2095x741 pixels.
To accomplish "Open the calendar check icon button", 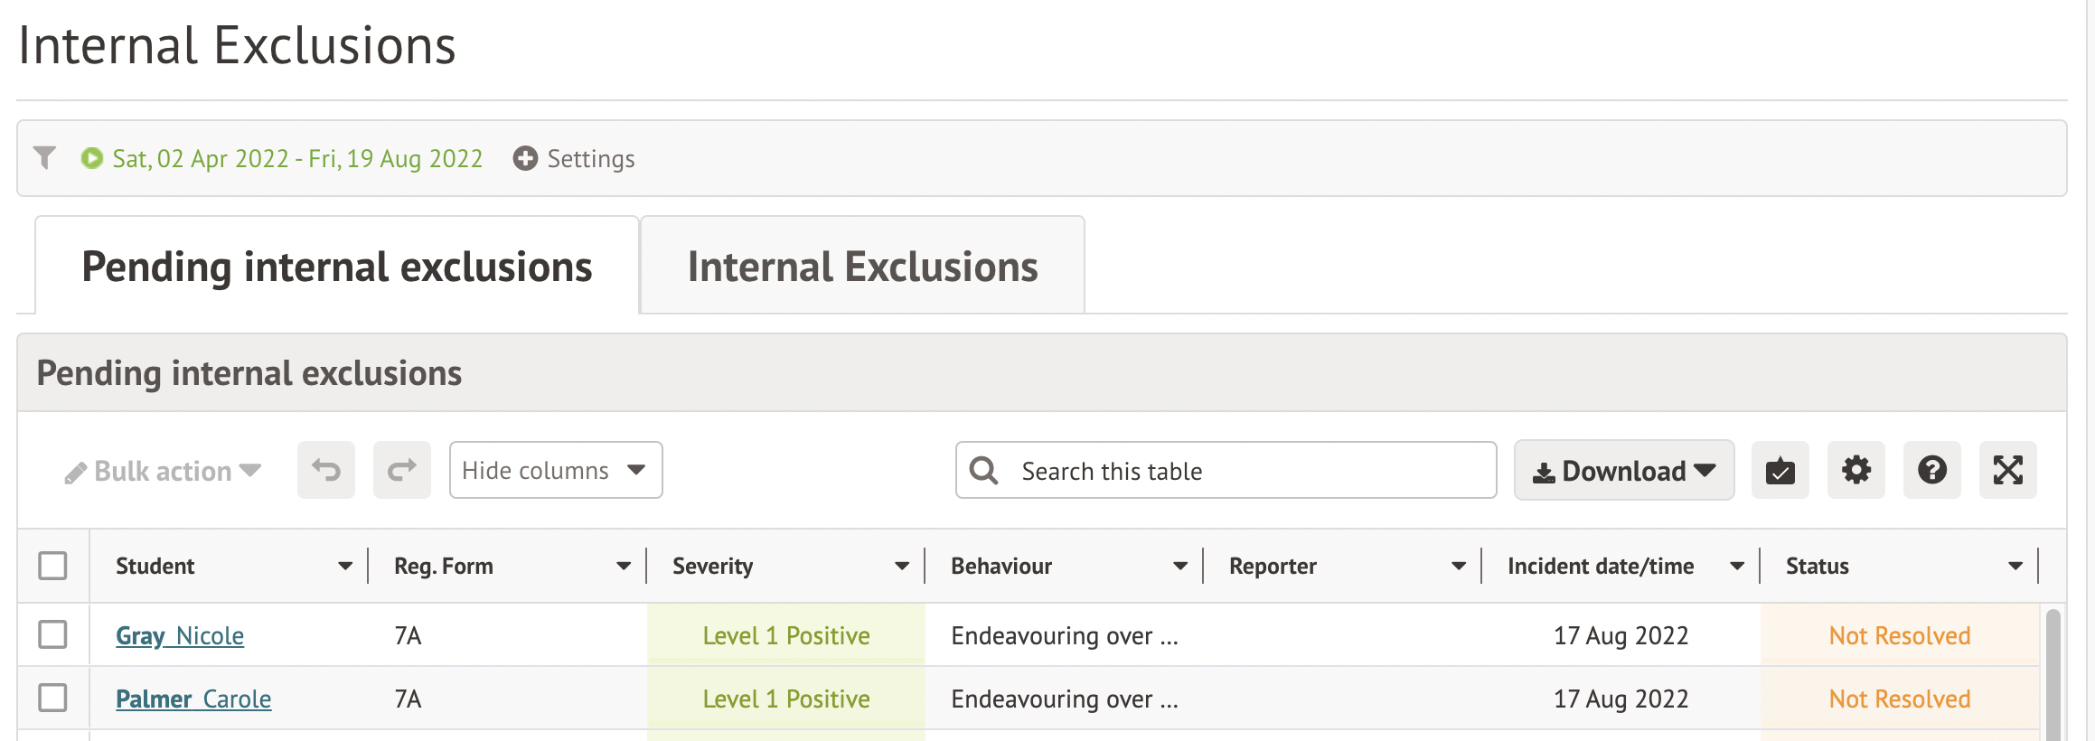I will coord(1780,470).
